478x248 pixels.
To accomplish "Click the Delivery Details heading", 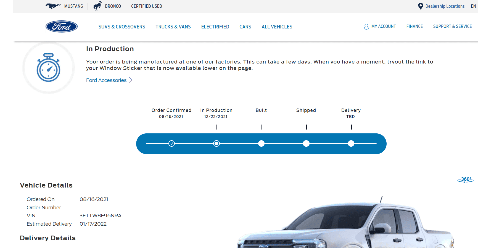I will [x=48, y=238].
